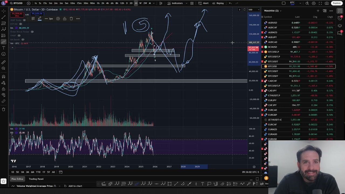Open the candlestick chart style menu
Image resolution: width=345 pixels, height=194 pixels.
tap(161, 3)
